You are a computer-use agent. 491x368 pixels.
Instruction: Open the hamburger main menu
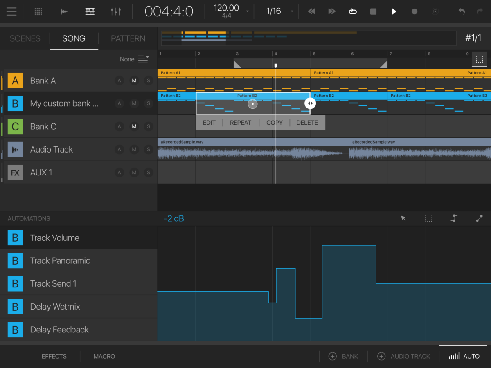[x=11, y=11]
